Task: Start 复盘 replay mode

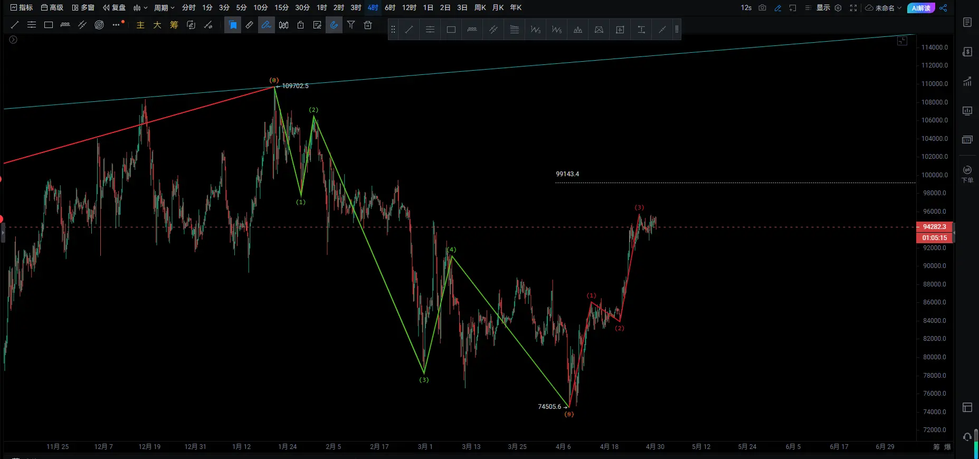Action: 114,7
